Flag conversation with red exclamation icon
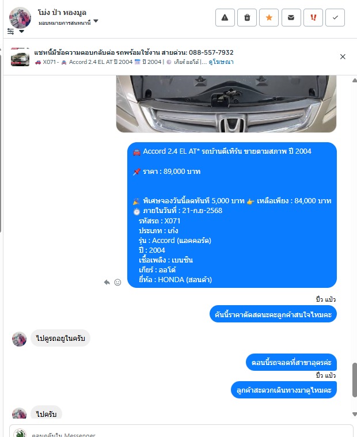Screen dimensions: 357x437 [313, 17]
